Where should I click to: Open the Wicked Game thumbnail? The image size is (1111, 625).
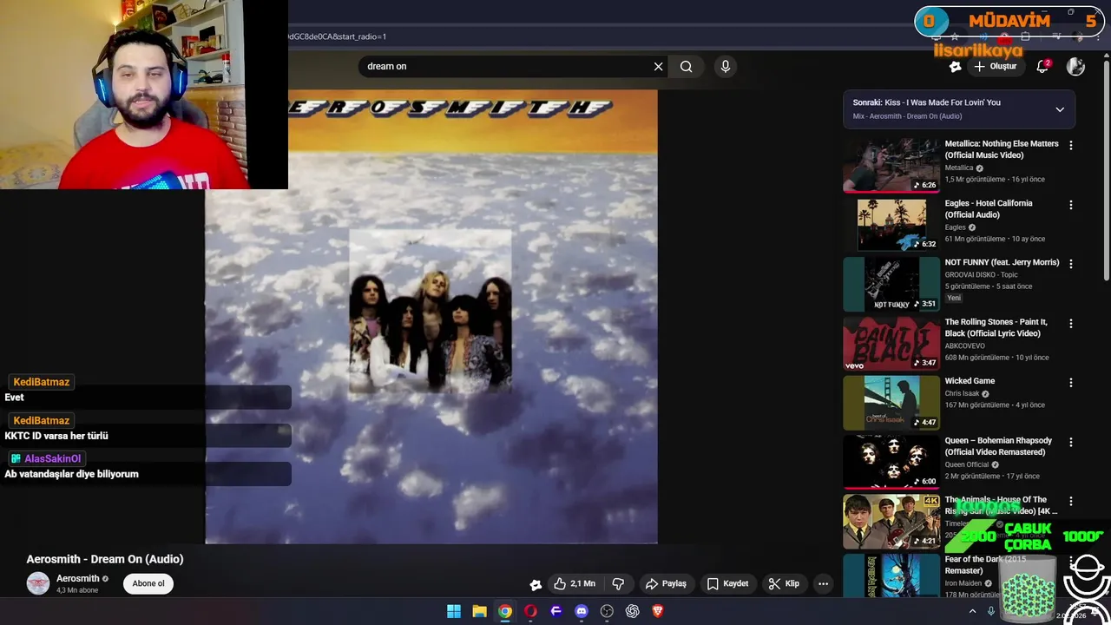point(891,403)
